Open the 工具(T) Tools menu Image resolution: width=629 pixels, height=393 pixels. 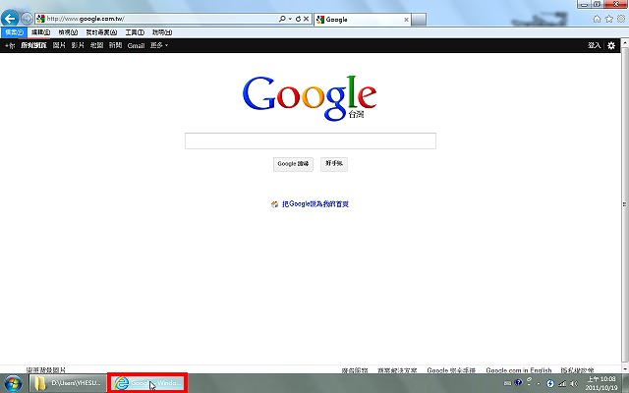pyautogui.click(x=135, y=32)
